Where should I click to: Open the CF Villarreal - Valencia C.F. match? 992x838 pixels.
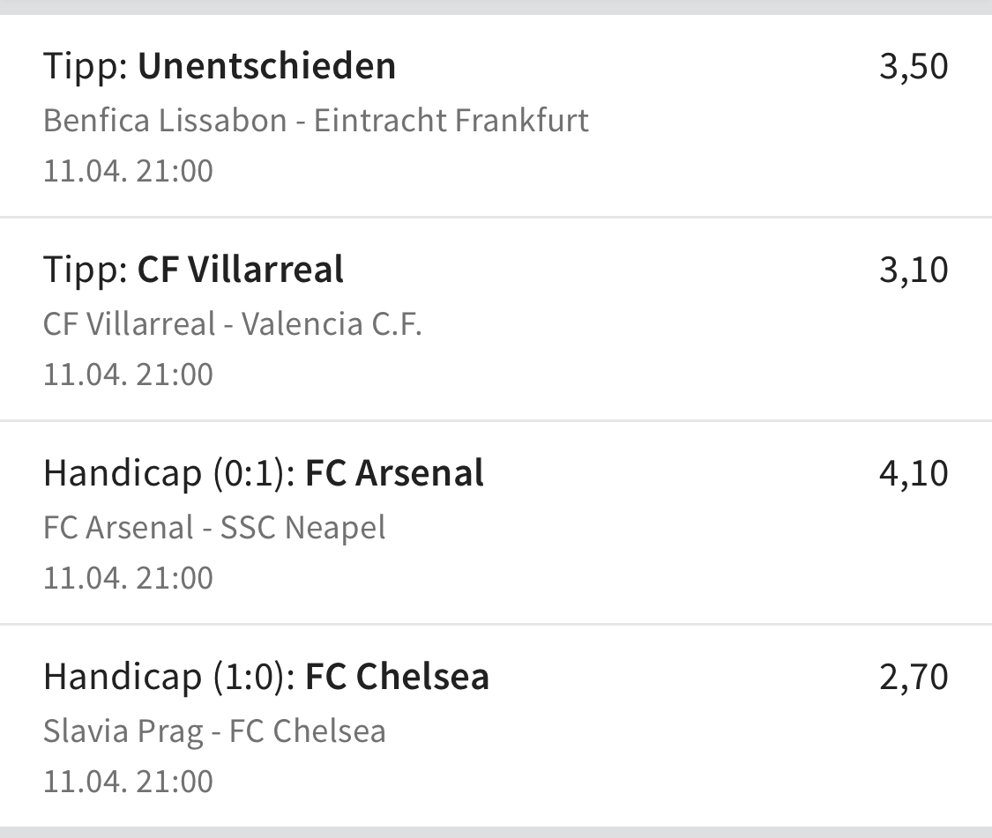click(x=232, y=323)
